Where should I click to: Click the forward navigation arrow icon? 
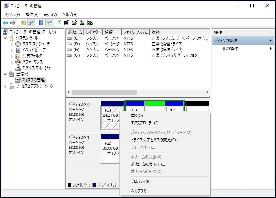(x=12, y=23)
